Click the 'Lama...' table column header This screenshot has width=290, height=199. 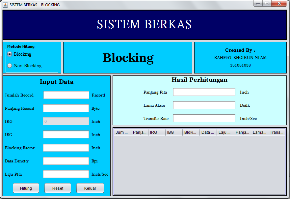[259, 132]
